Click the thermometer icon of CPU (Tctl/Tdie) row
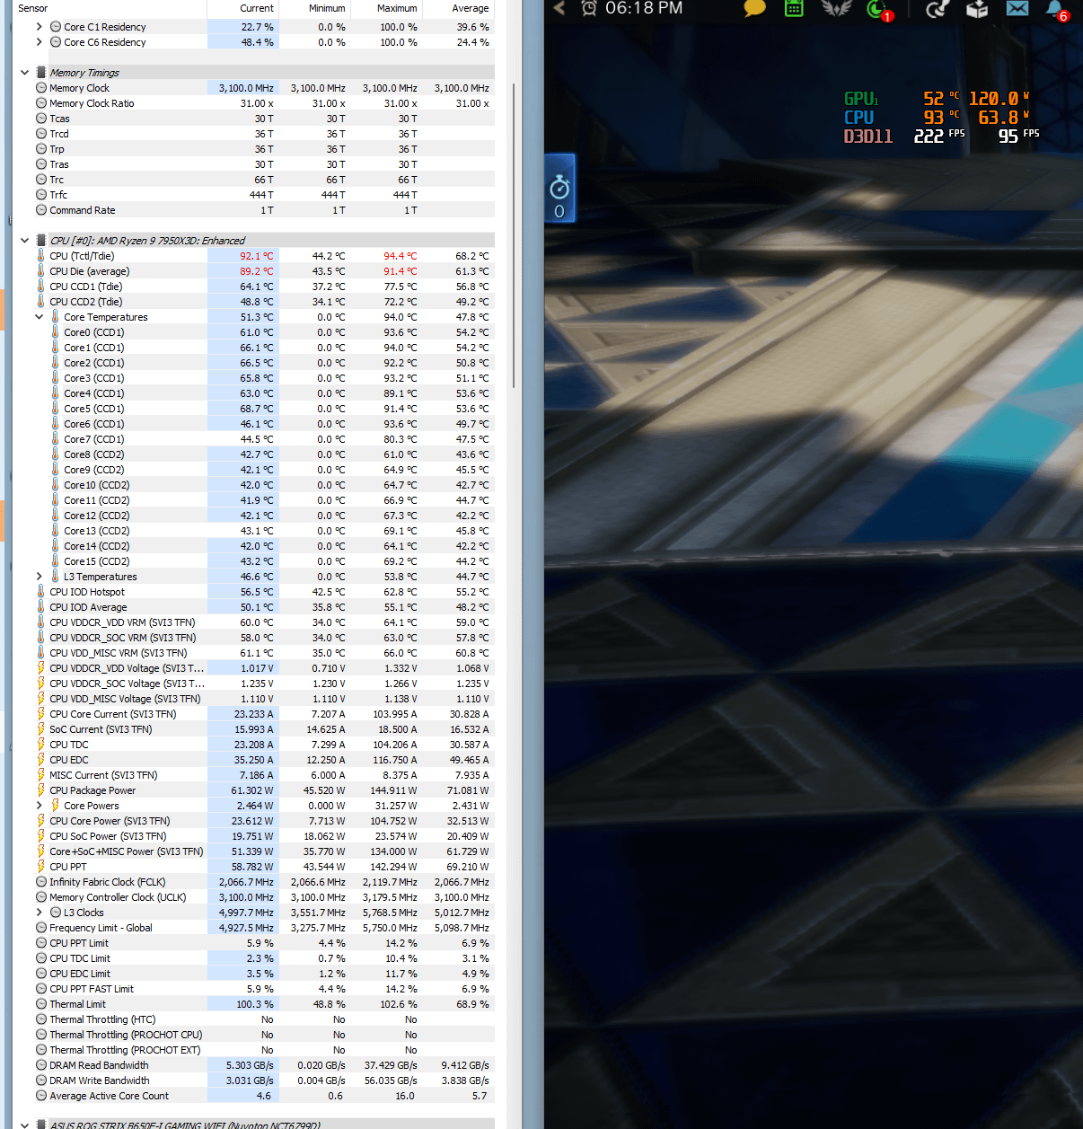Viewport: 1083px width, 1129px height. tap(41, 256)
